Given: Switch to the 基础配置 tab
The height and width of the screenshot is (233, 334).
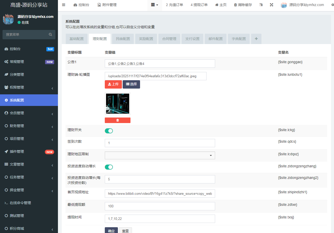Looking at the screenshot, I should 77,39.
